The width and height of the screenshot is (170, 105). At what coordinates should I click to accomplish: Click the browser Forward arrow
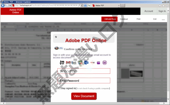[7, 5]
